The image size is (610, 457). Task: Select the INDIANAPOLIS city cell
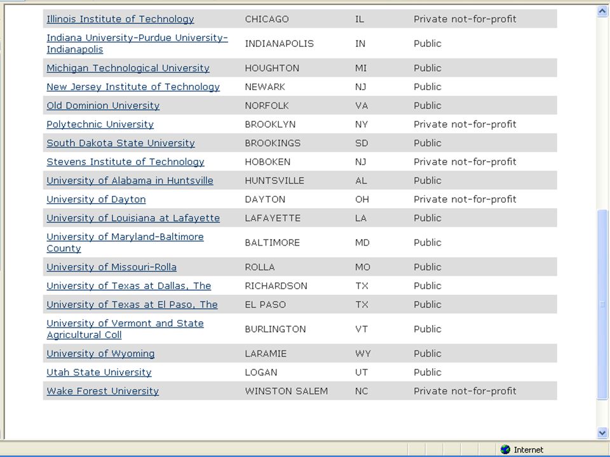[x=280, y=44]
